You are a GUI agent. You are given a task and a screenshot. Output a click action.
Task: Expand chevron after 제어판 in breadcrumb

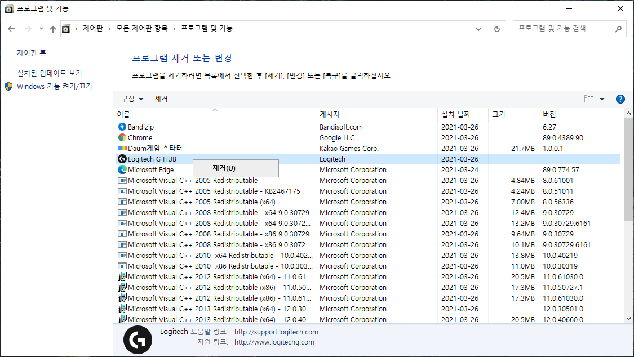click(x=109, y=29)
